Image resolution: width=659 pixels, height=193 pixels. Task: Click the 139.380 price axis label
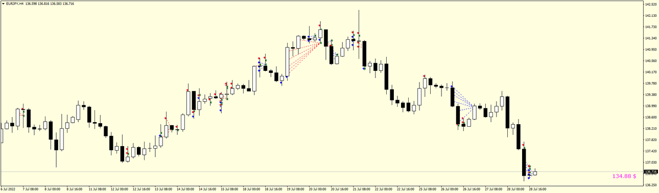coord(651,95)
